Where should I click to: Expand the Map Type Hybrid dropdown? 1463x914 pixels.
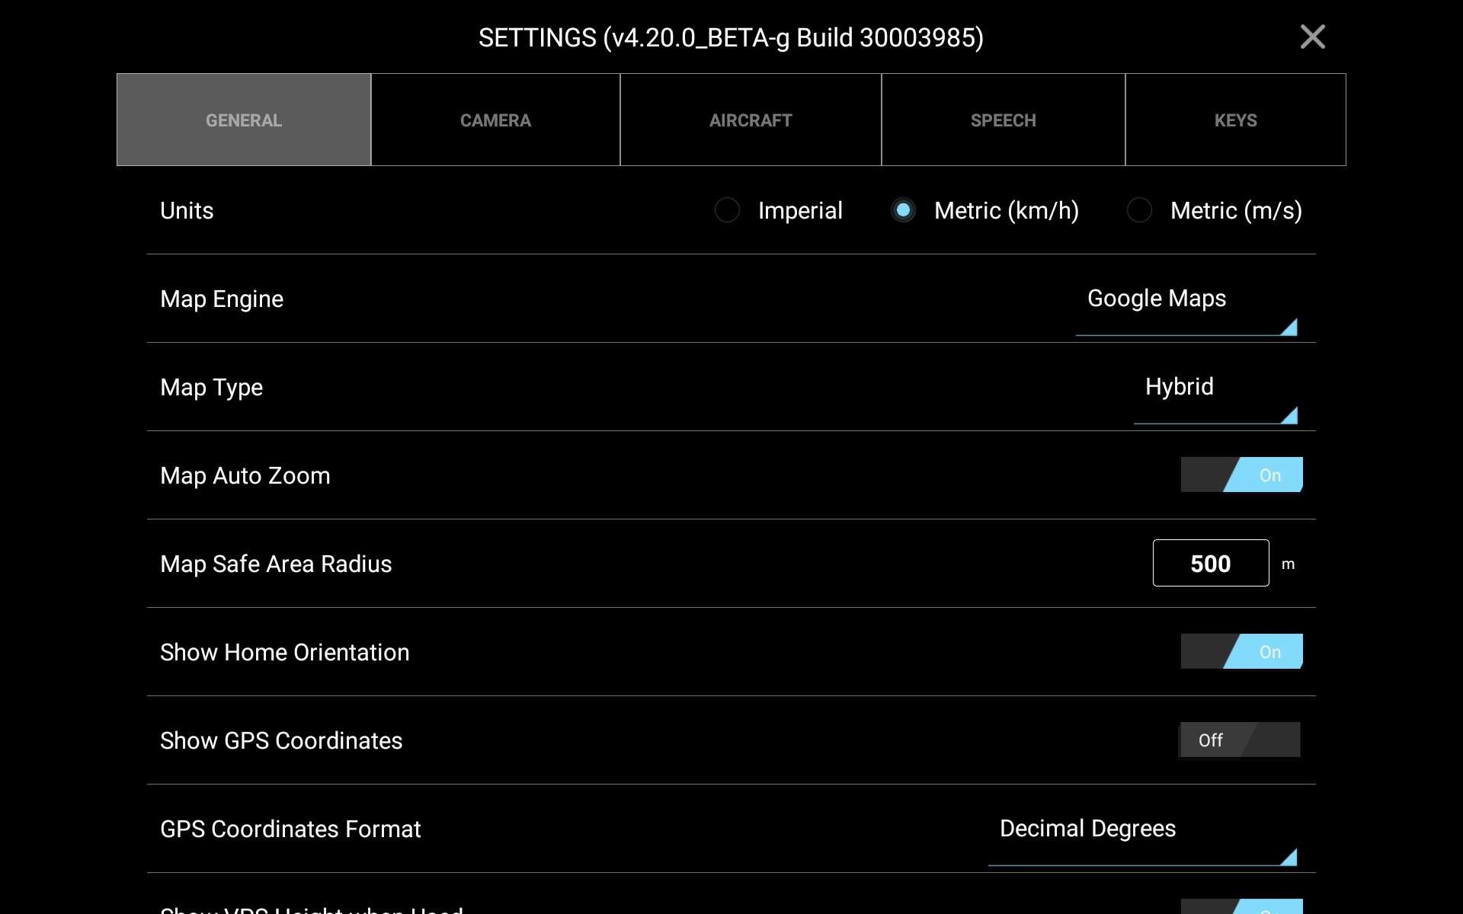(1180, 388)
